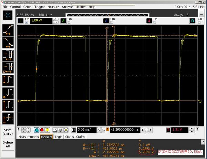Screen dimensions: 207x159
Task: Select the frequency (1/period) measurement icon
Action: pos(8,68)
